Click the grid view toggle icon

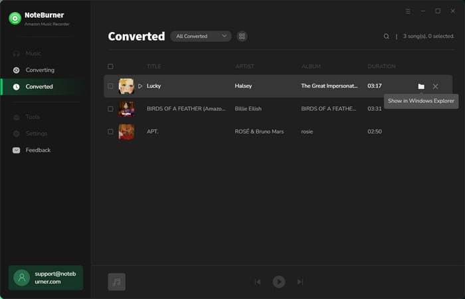pos(242,37)
